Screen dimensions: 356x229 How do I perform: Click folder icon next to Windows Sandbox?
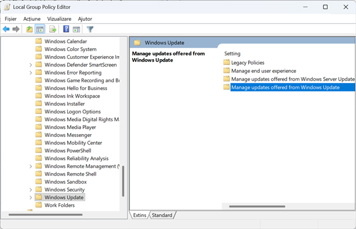click(x=38, y=182)
